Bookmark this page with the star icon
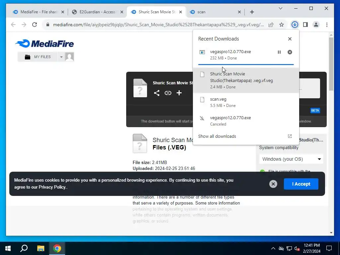Screen dimensions: 340x255 coord(282,25)
